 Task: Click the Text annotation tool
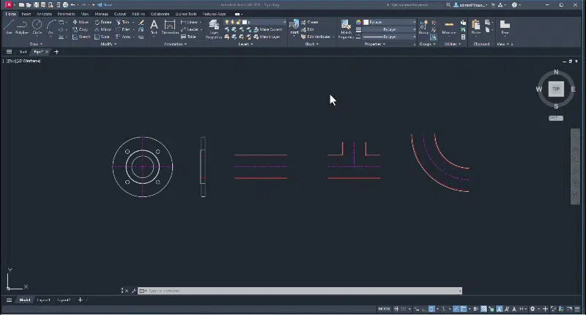click(154, 27)
